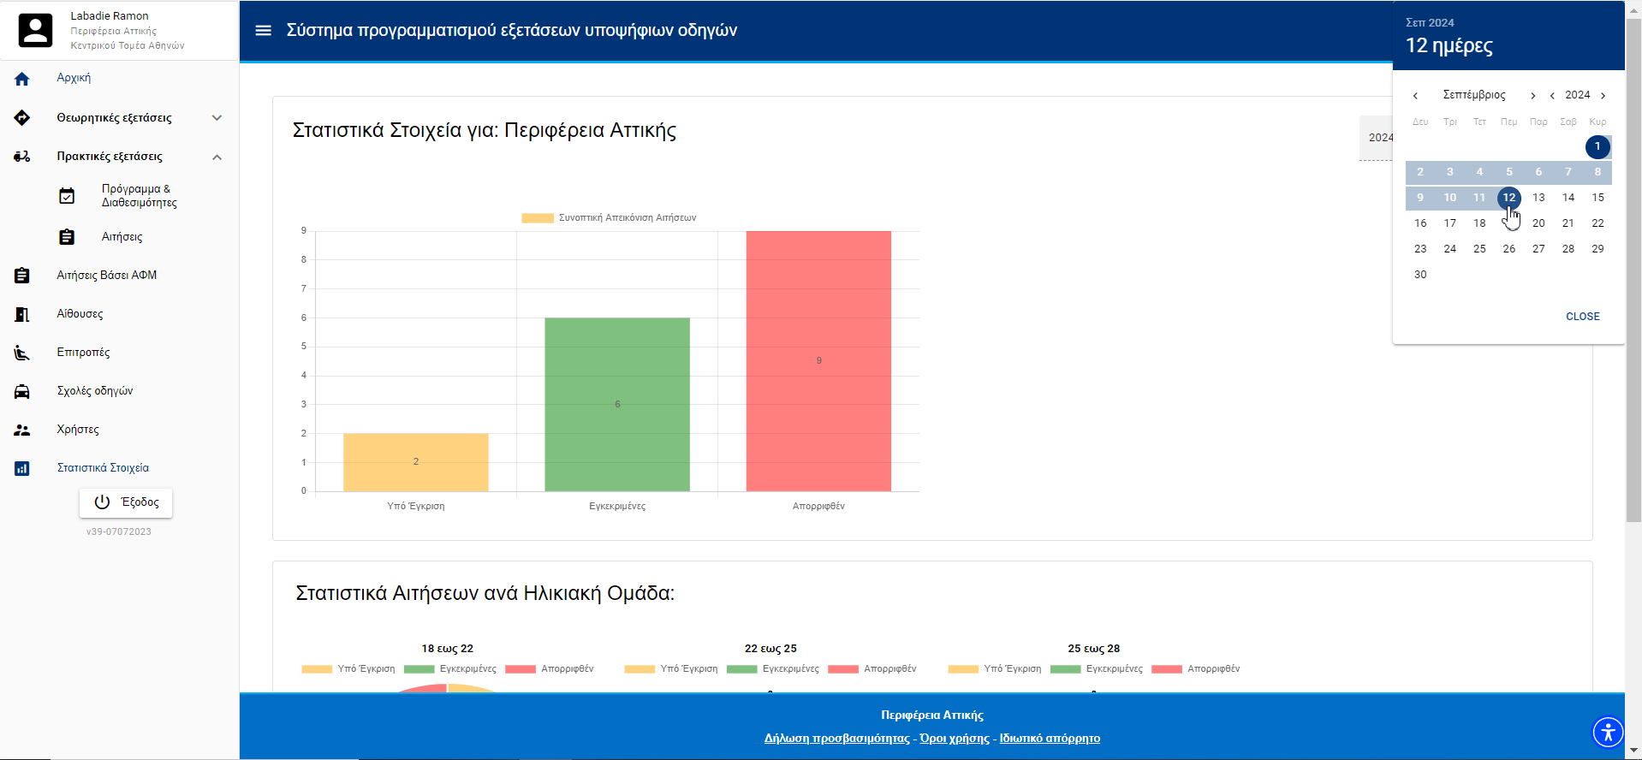Click the CLOSE button in the calendar

[x=1582, y=317]
